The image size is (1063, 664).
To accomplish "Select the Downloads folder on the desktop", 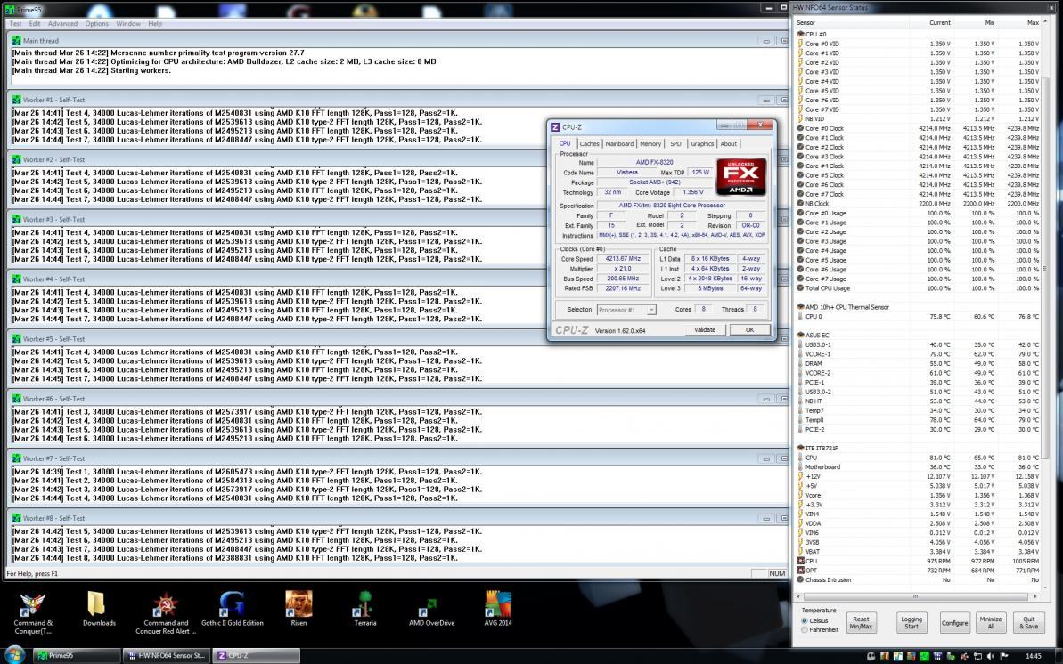I will point(99,609).
